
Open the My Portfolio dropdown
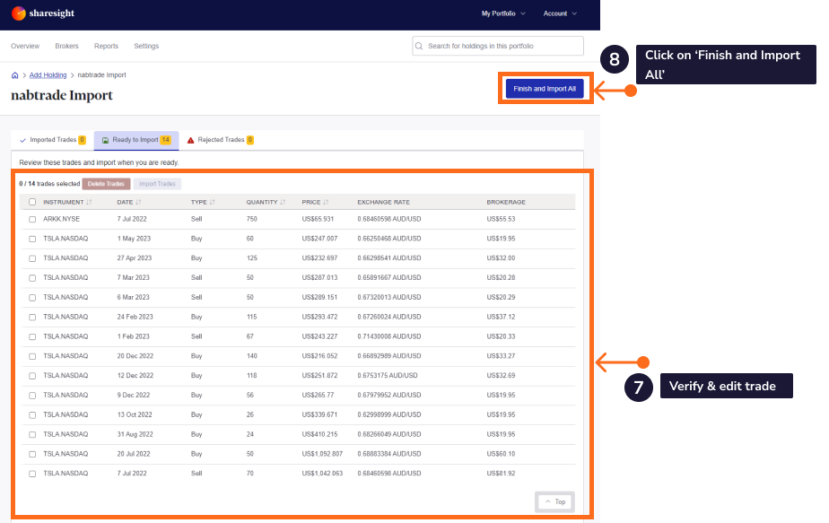point(503,13)
